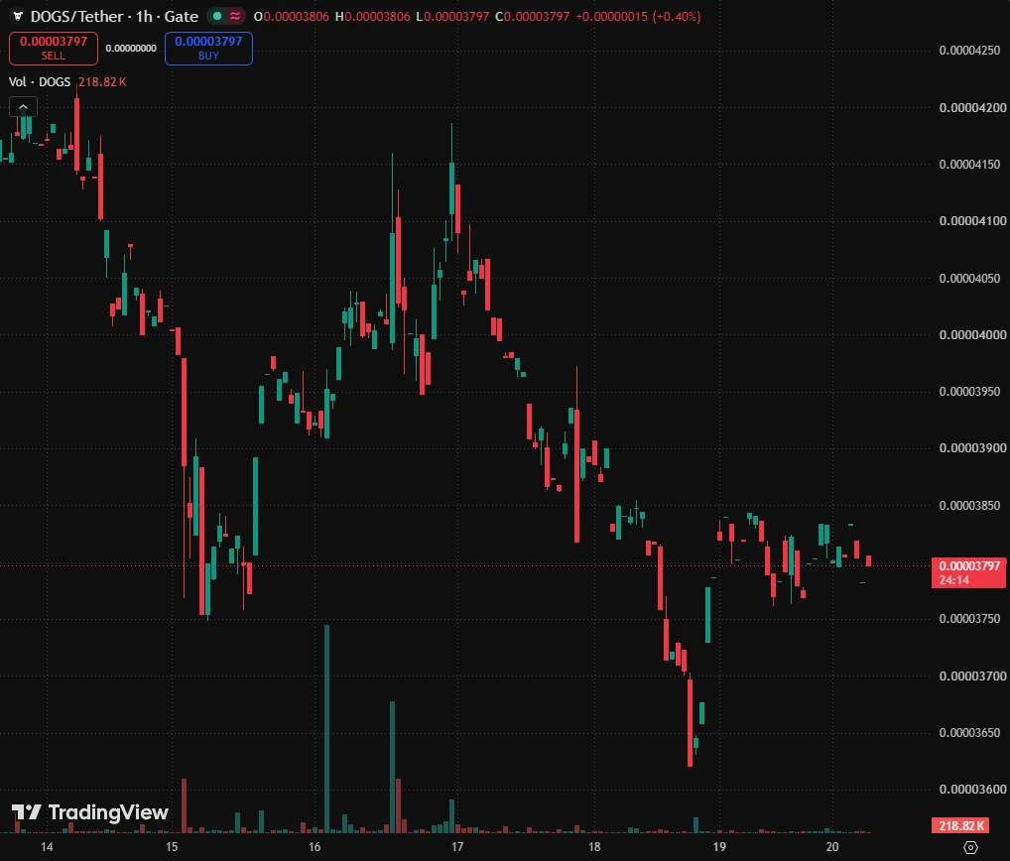Click price axis label 0.00004250
The image size is (1010, 861).
[x=970, y=51]
